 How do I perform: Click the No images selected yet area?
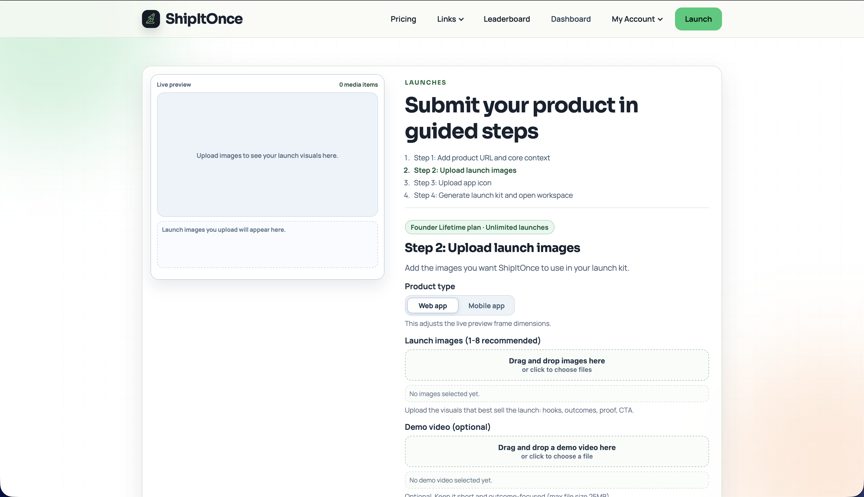click(556, 393)
